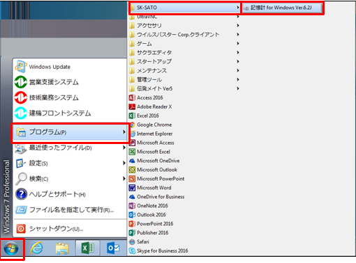The width and height of the screenshot is (356, 263).
Task: Launch Microsoft PowerPoint icon
Action: pos(132,179)
